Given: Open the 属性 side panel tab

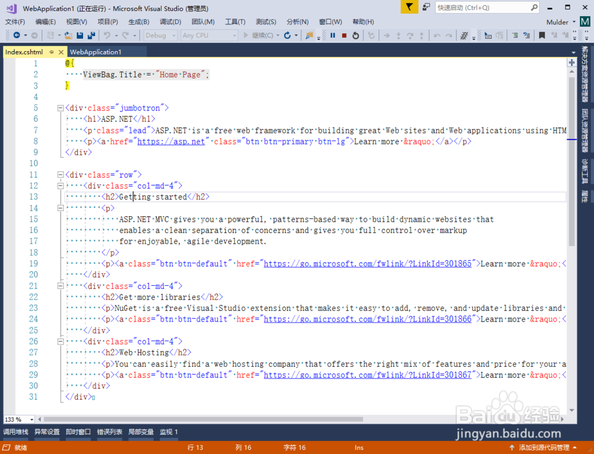Looking at the screenshot, I should [585, 196].
